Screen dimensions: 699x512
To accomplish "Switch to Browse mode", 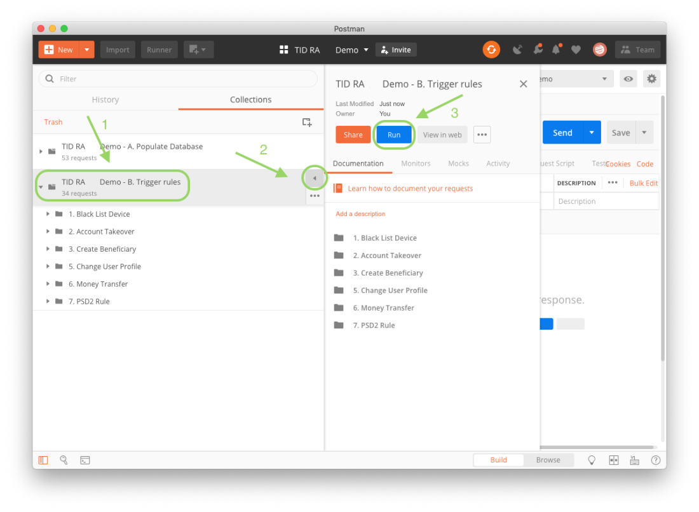I will coord(548,460).
